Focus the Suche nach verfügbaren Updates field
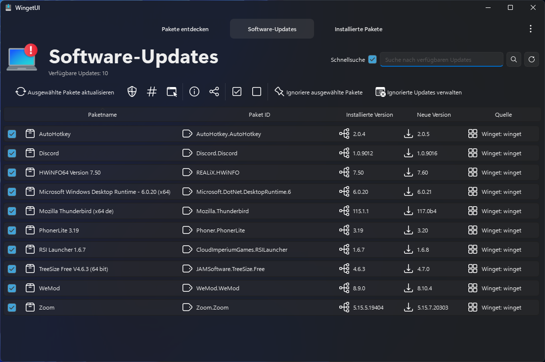 tap(442, 59)
